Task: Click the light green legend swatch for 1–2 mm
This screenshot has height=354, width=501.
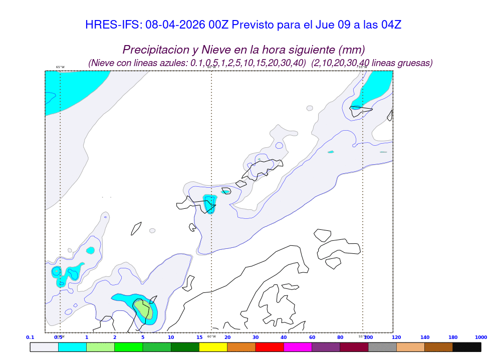Action: pos(100,346)
